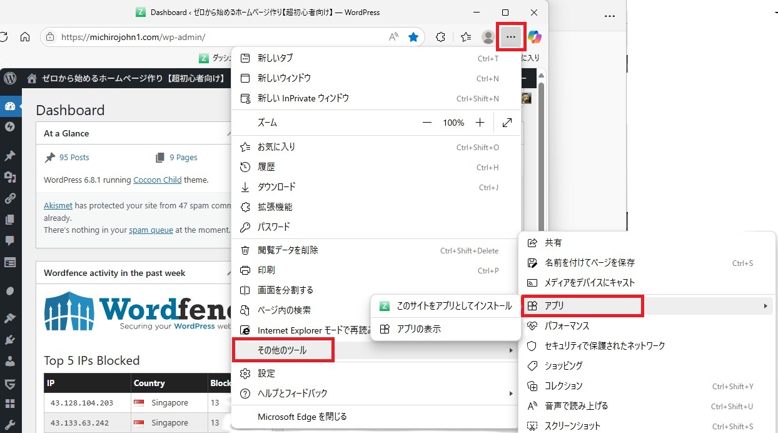
Task: Open the Posts pin sidebar icon
Action: pos(10,156)
